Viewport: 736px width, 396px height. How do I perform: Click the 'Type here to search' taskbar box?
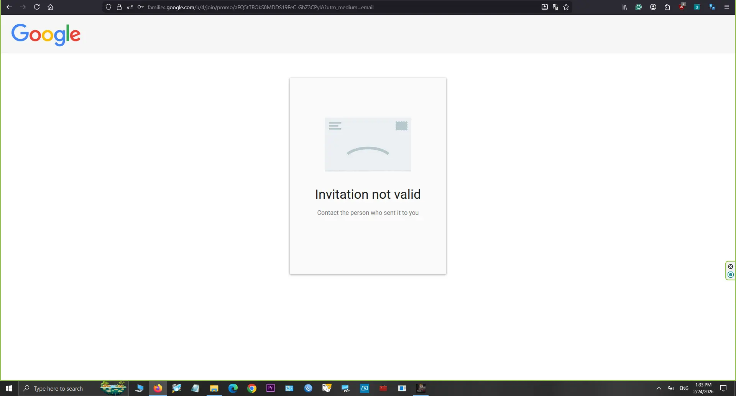click(74, 388)
